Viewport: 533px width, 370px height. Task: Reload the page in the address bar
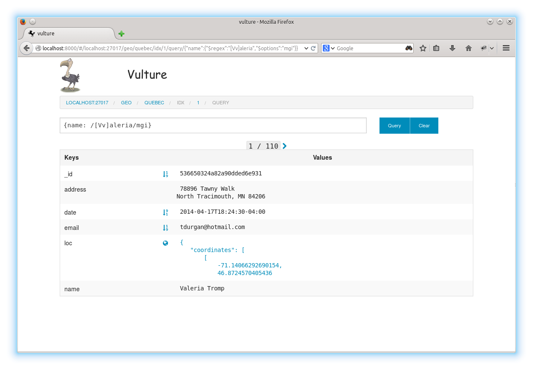tap(313, 48)
